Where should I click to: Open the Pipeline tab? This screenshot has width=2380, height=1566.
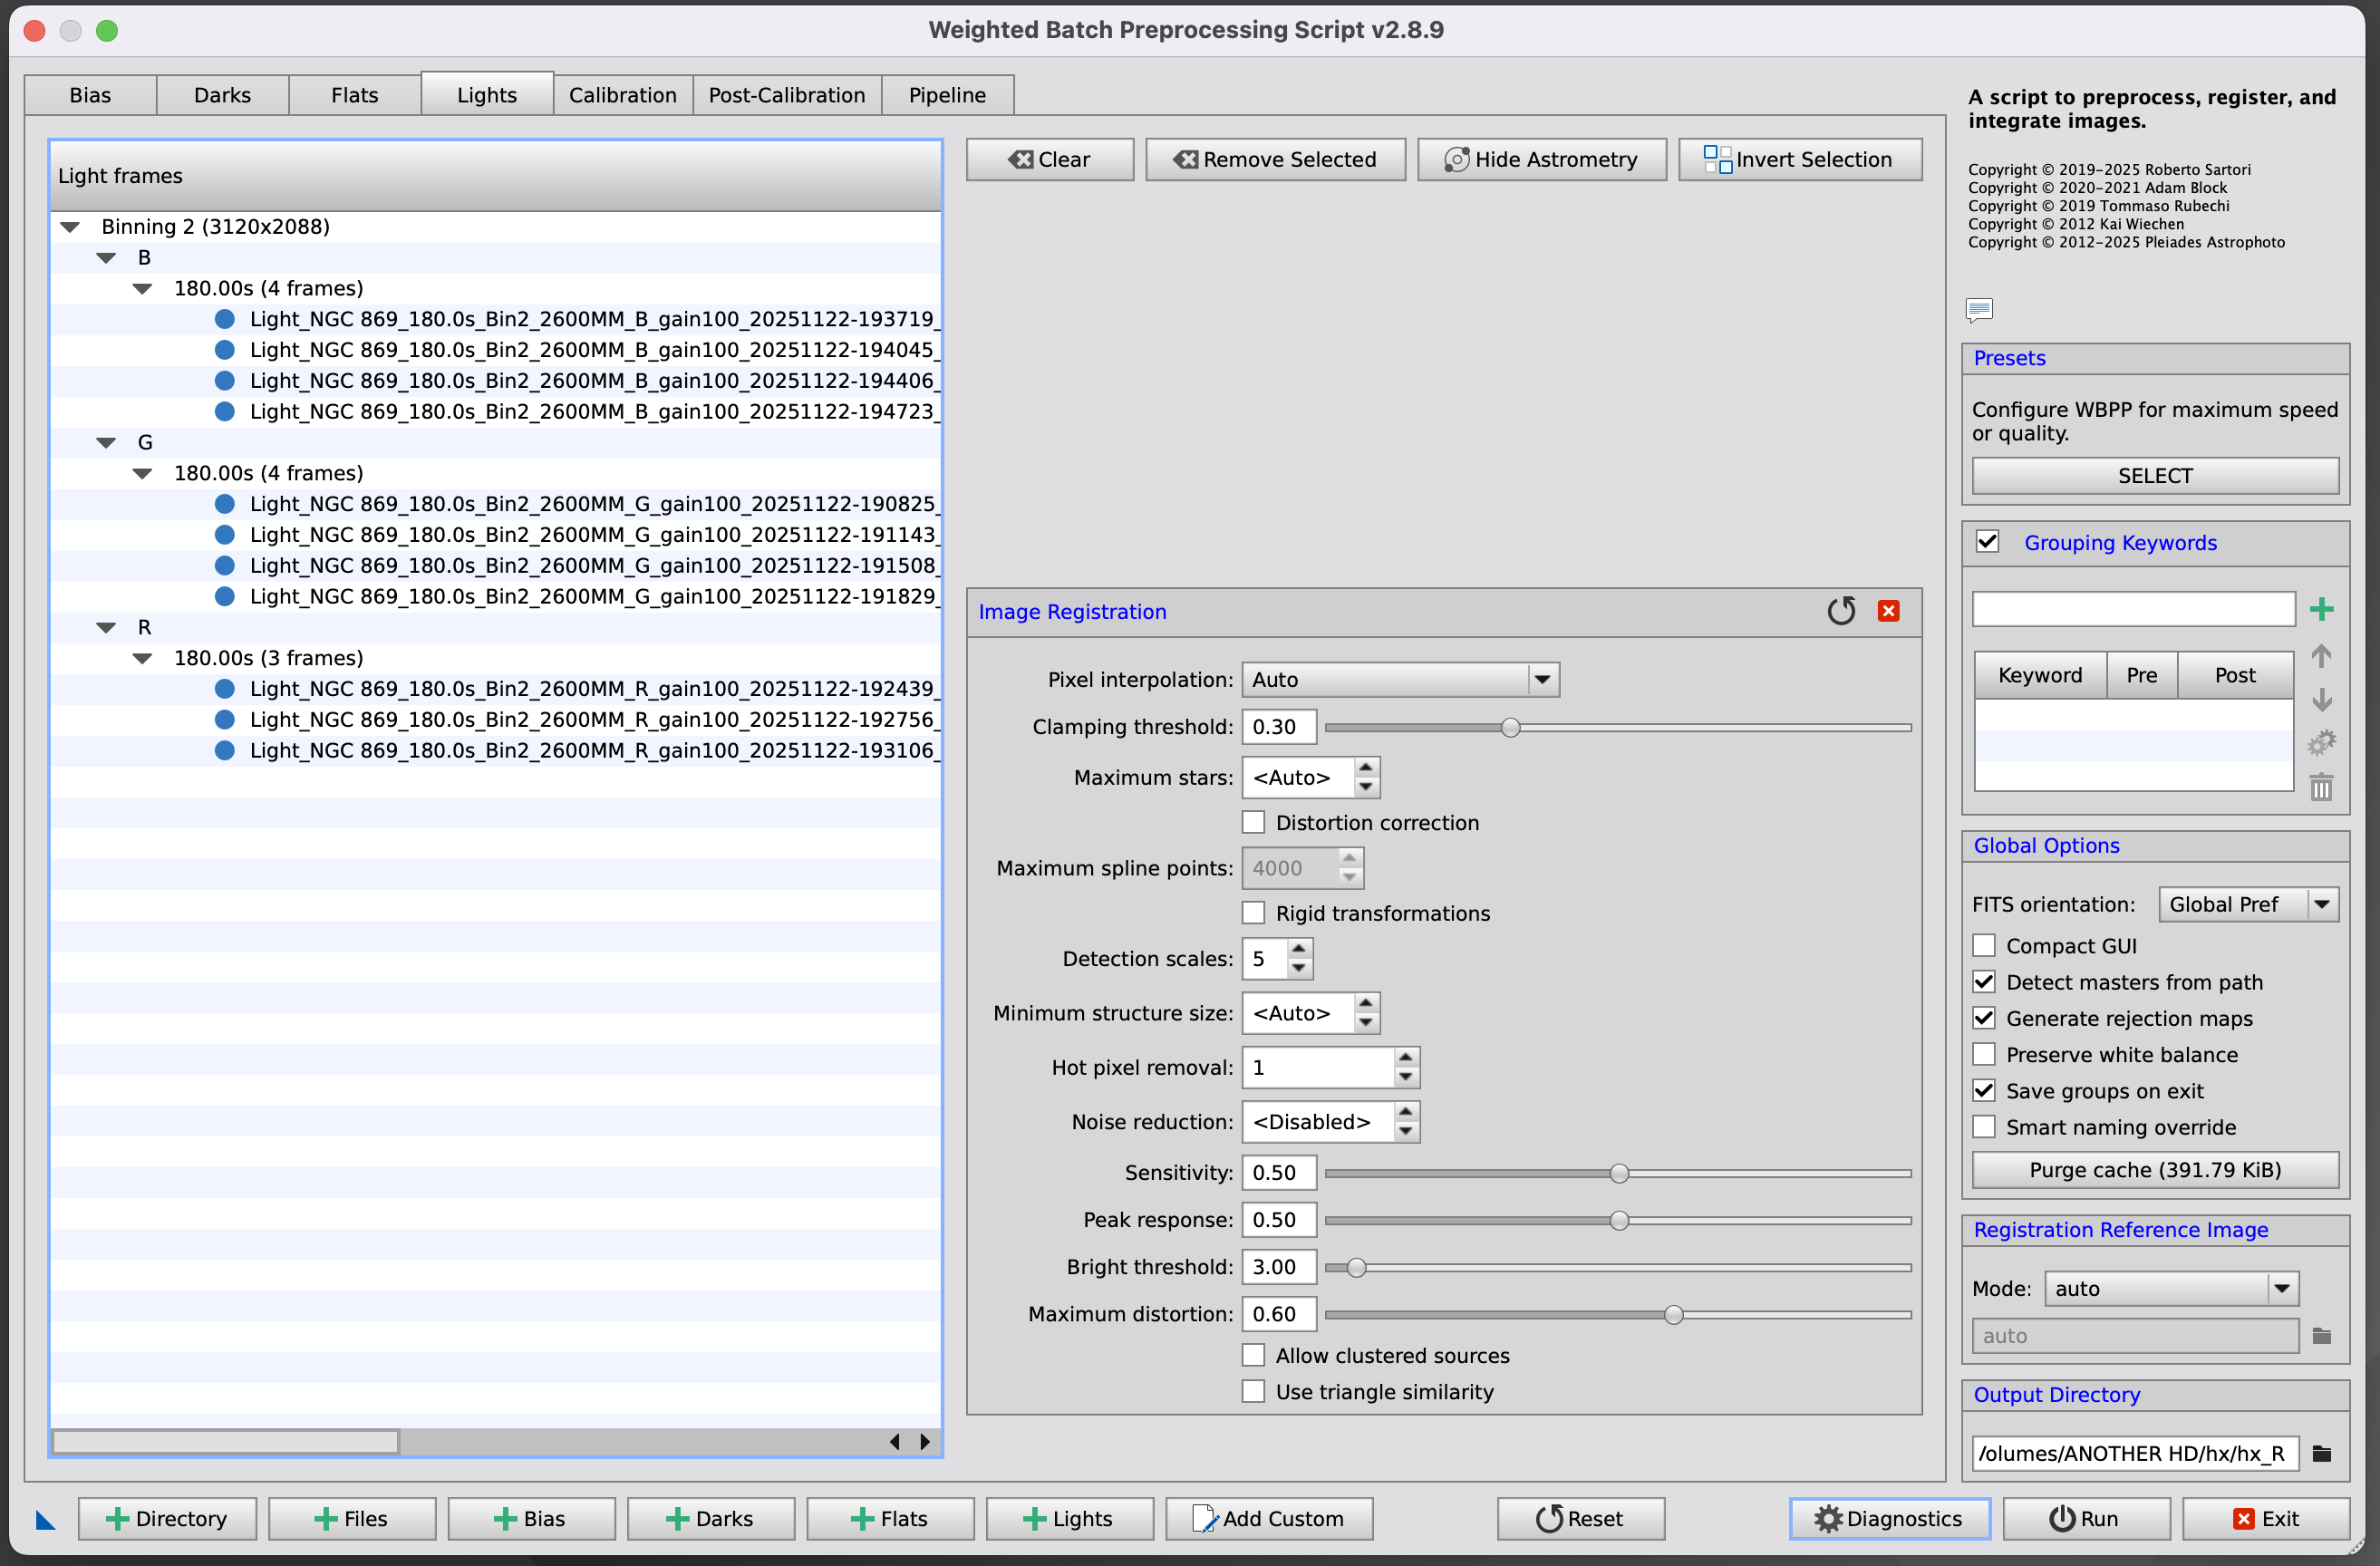coord(946,95)
